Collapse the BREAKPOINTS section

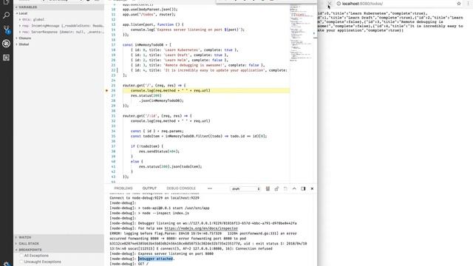pyautogui.click(x=58, y=250)
